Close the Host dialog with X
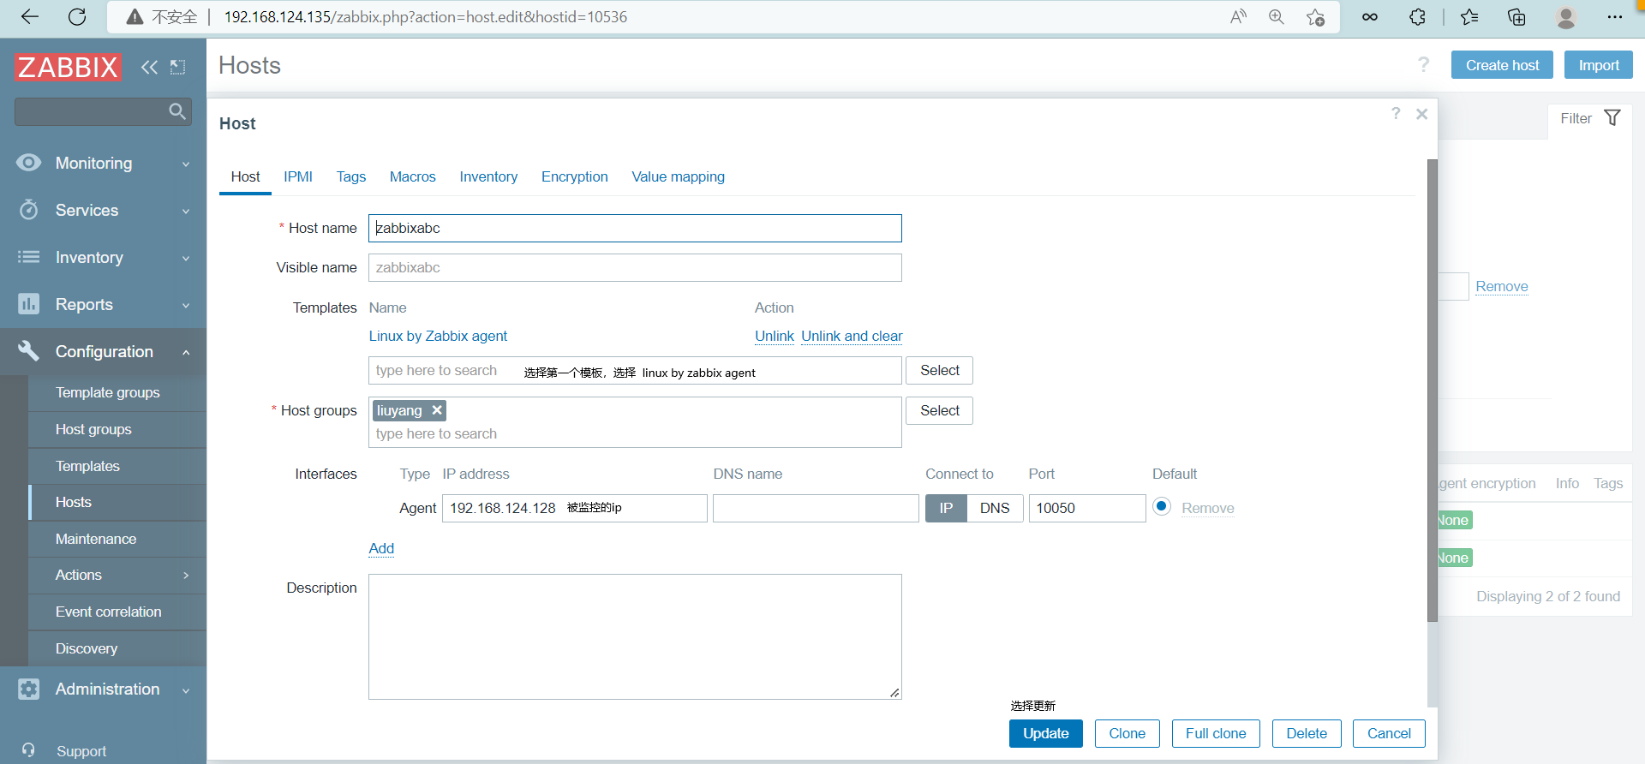Viewport: 1645px width, 764px height. (1421, 114)
